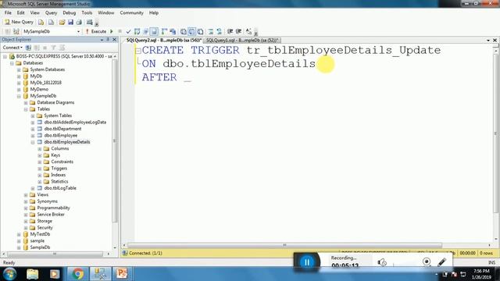
Task: Click the query editor horizontal scrollbar
Action: pyautogui.click(x=284, y=245)
